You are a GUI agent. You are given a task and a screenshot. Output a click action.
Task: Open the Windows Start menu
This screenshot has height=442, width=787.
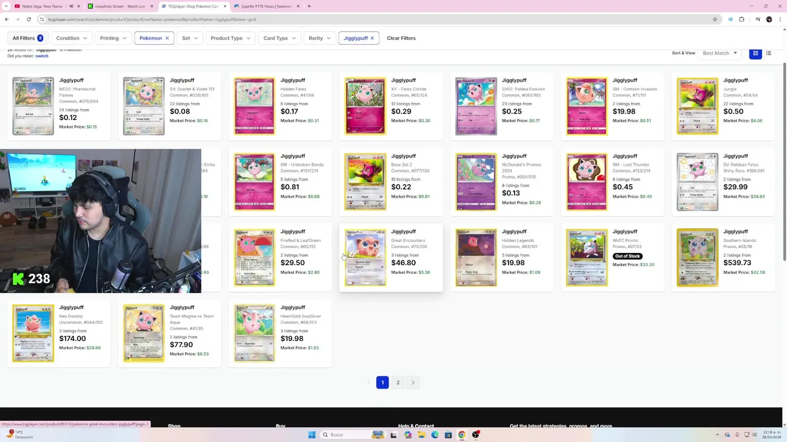[x=312, y=435]
